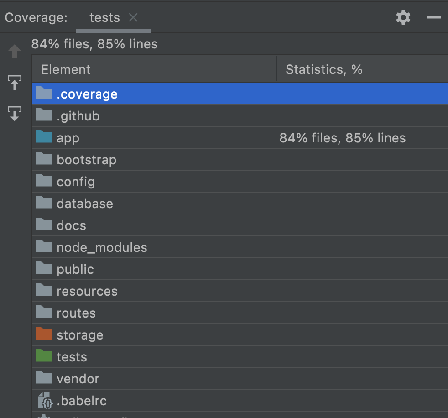The width and height of the screenshot is (448, 418).
Task: Click the blue app folder icon
Action: tap(44, 137)
